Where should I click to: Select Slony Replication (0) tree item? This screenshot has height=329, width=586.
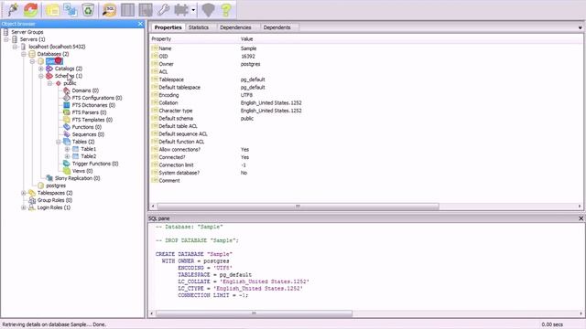77,178
